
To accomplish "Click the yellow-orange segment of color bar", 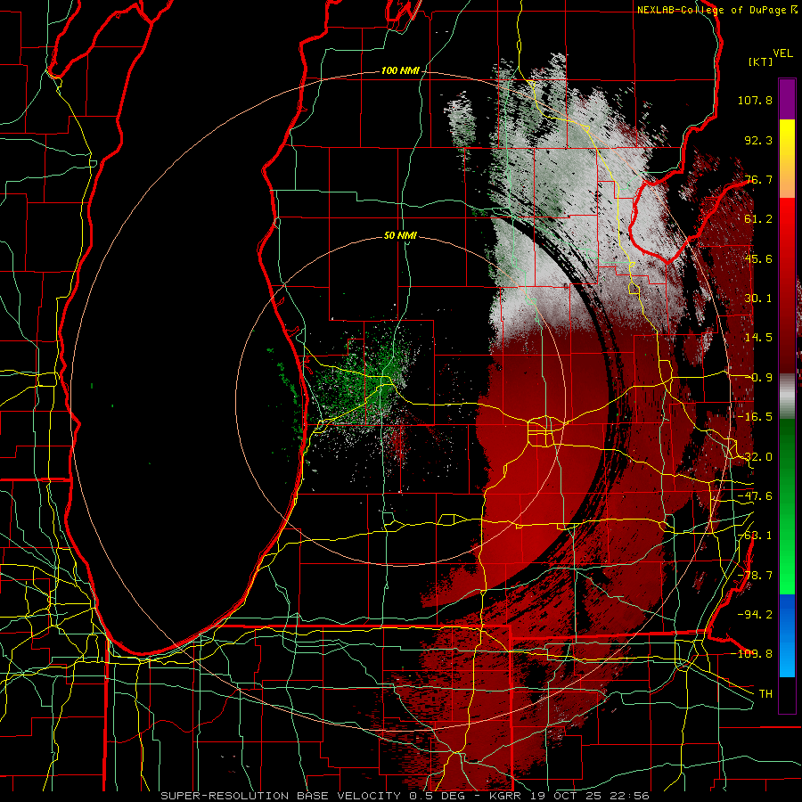I will (787, 160).
